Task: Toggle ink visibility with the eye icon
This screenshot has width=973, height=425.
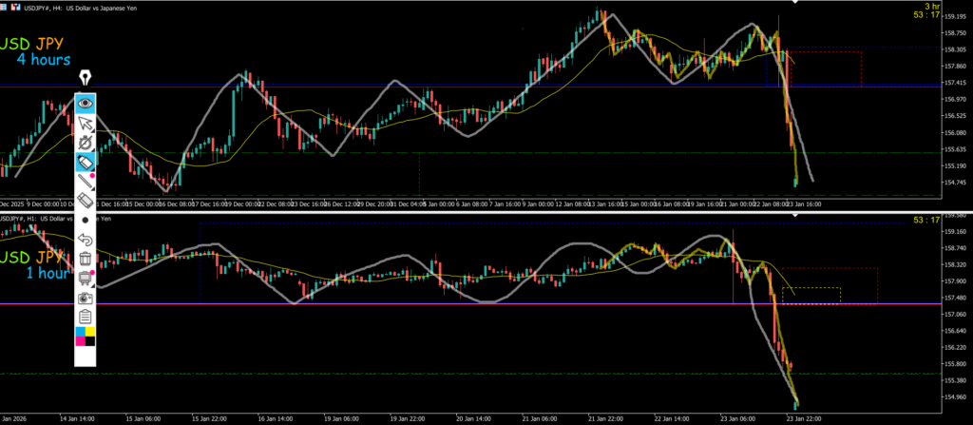Action: click(x=86, y=102)
